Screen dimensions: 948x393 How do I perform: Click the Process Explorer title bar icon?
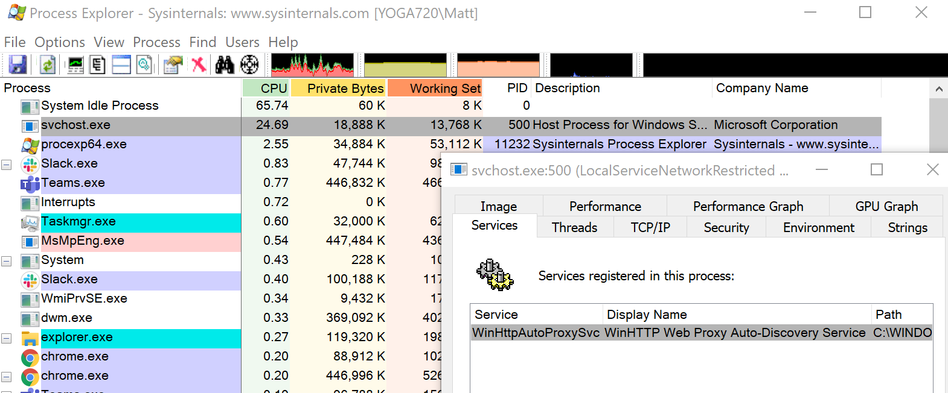point(17,13)
